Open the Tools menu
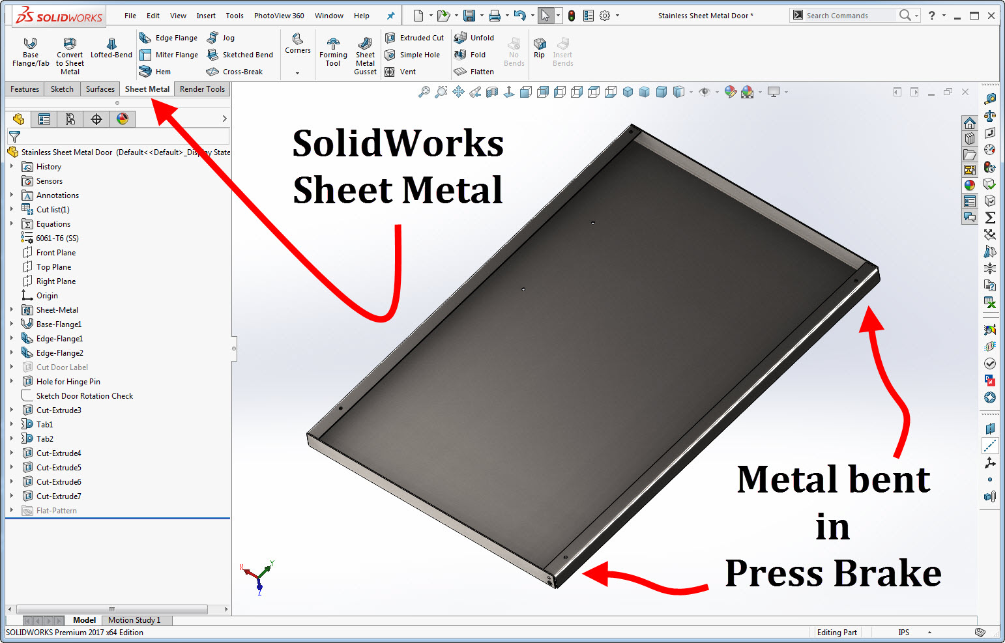The height and width of the screenshot is (643, 1005). [235, 16]
